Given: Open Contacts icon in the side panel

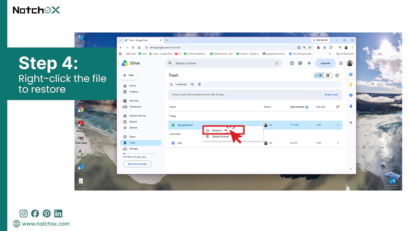Looking at the screenshot, I should pos(351,106).
